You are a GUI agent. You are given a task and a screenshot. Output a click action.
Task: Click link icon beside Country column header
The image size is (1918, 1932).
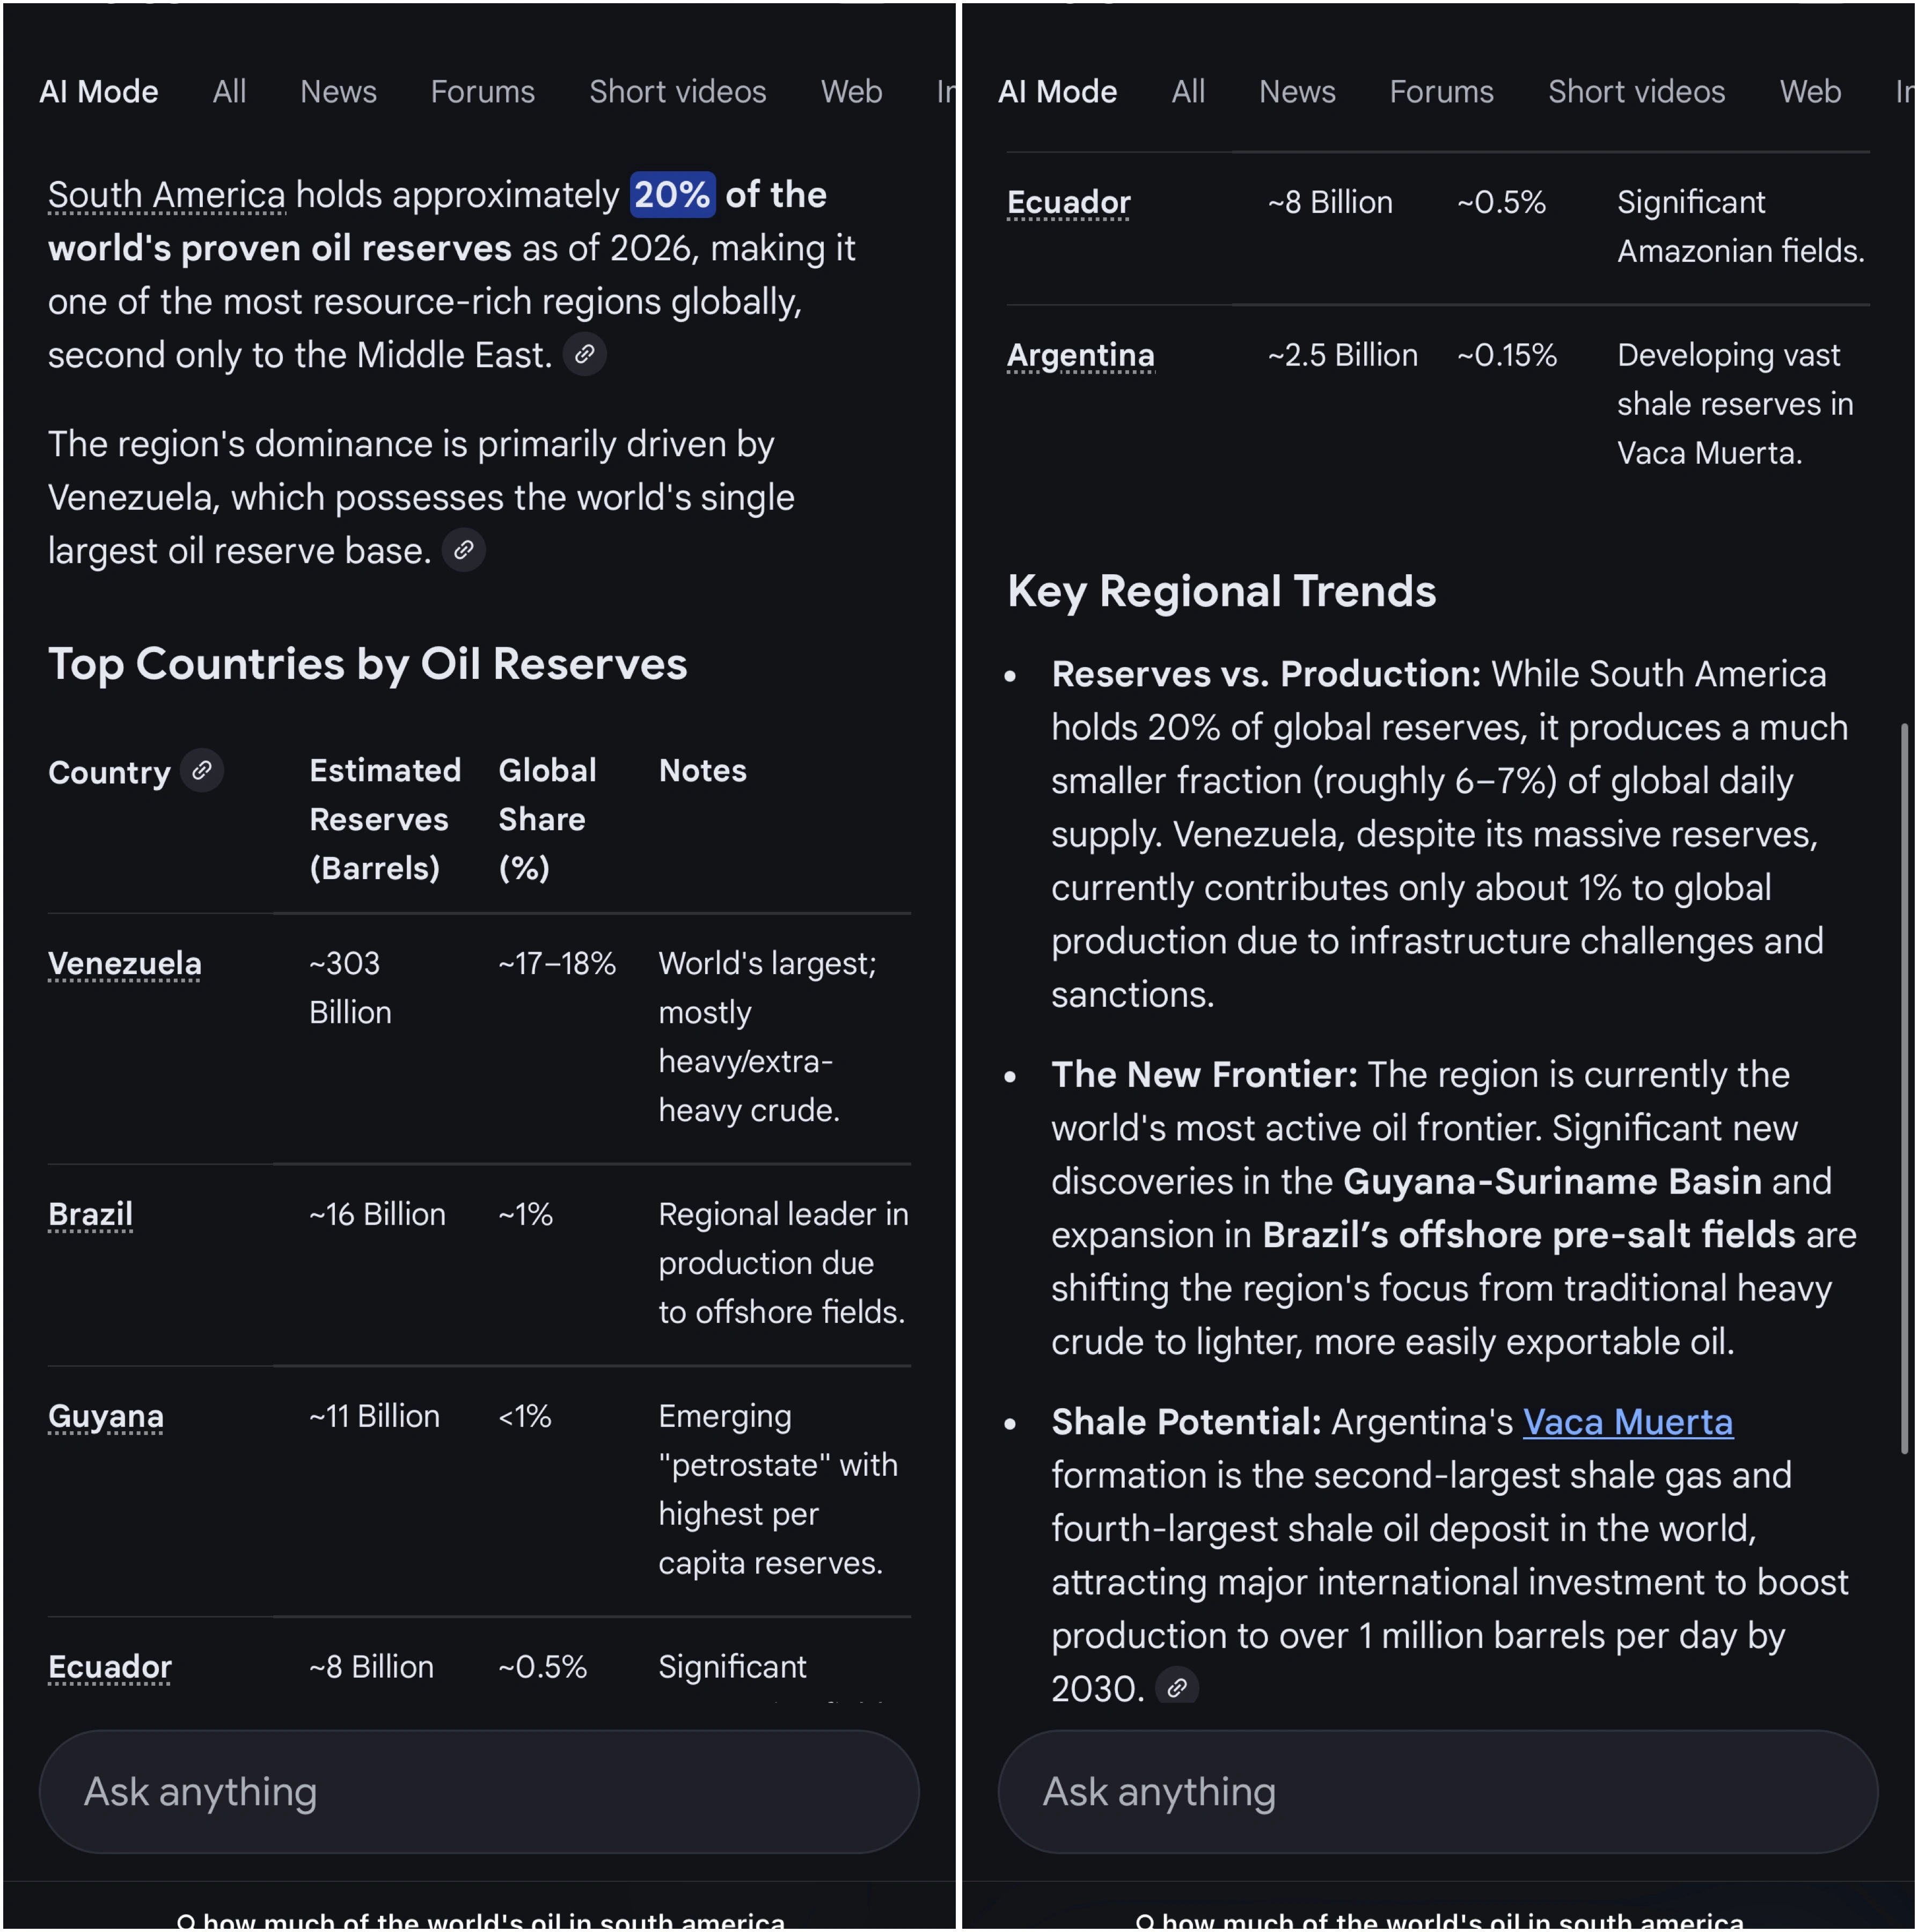click(x=202, y=771)
